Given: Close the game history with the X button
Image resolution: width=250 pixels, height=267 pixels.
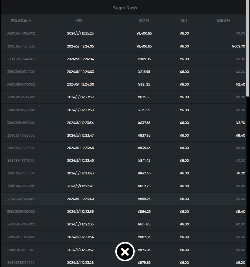Looking at the screenshot, I should click(x=125, y=252).
